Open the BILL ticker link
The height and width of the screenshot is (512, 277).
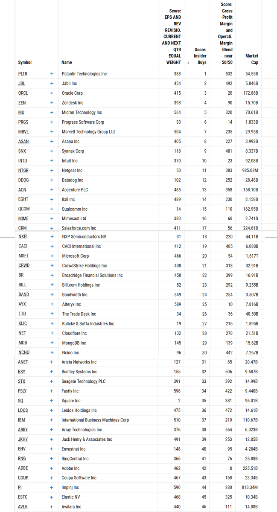click(22, 285)
